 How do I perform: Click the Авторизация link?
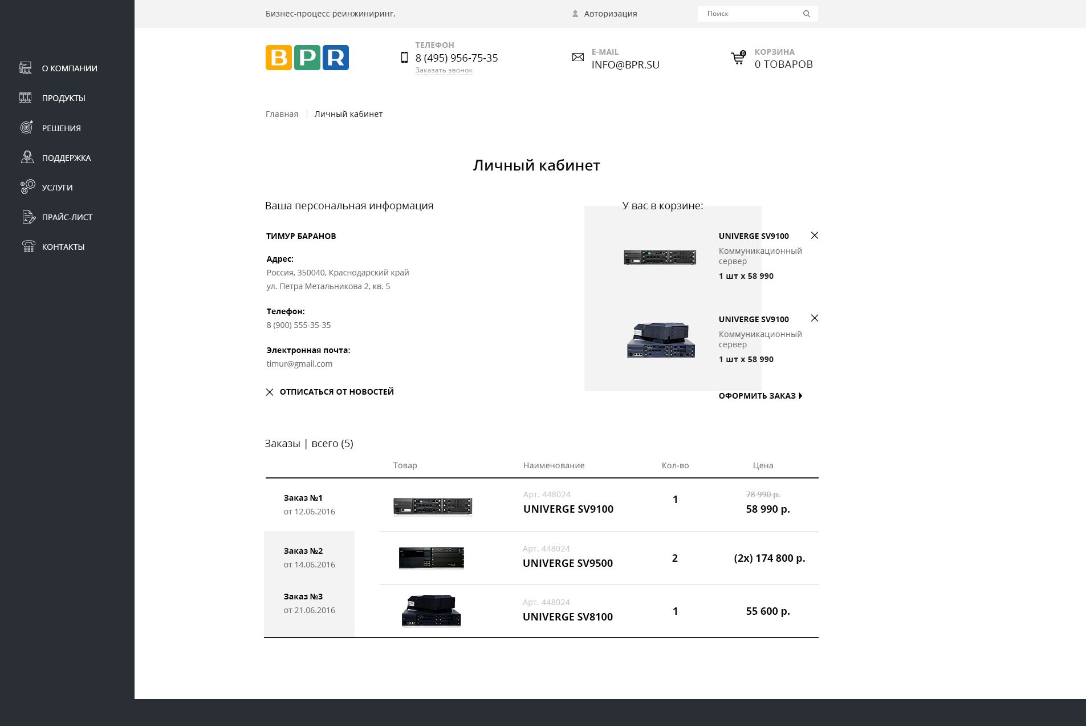tap(611, 14)
